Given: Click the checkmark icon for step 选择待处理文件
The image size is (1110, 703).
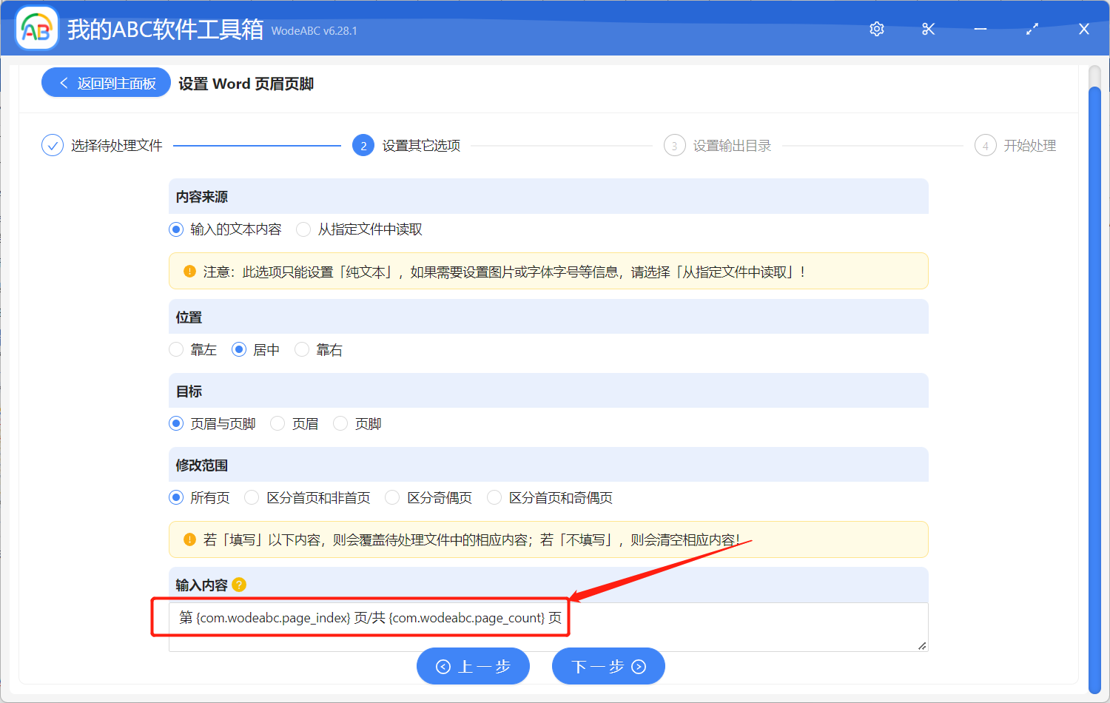Looking at the screenshot, I should (52, 145).
